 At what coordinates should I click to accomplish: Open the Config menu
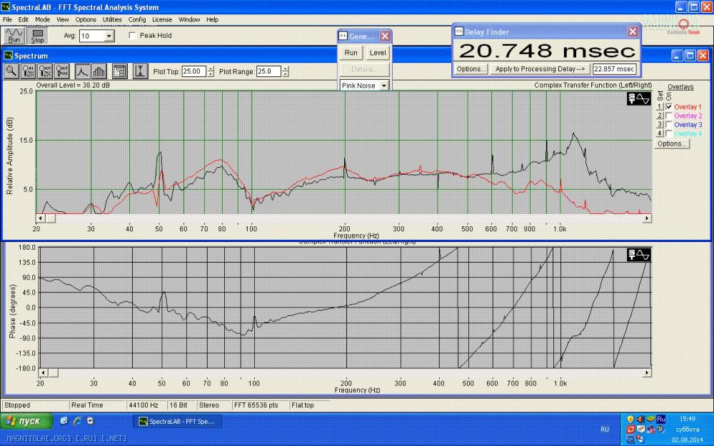(137, 20)
